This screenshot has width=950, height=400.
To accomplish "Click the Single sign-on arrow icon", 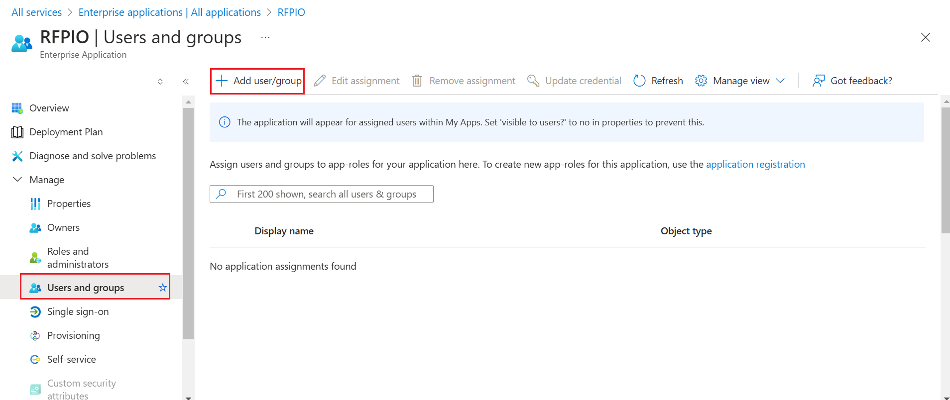I will 35,311.
